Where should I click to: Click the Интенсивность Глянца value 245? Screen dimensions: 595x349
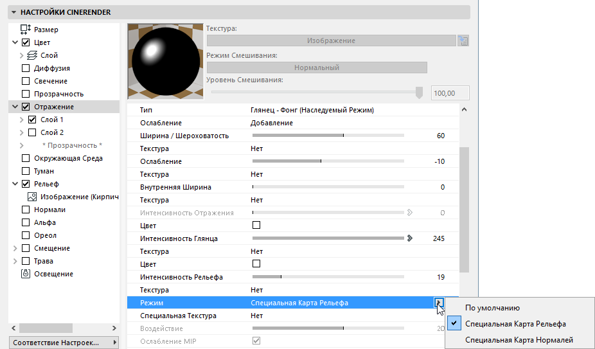[x=439, y=238]
